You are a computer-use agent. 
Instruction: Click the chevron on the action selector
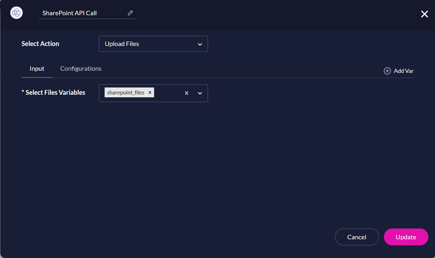coord(200,44)
